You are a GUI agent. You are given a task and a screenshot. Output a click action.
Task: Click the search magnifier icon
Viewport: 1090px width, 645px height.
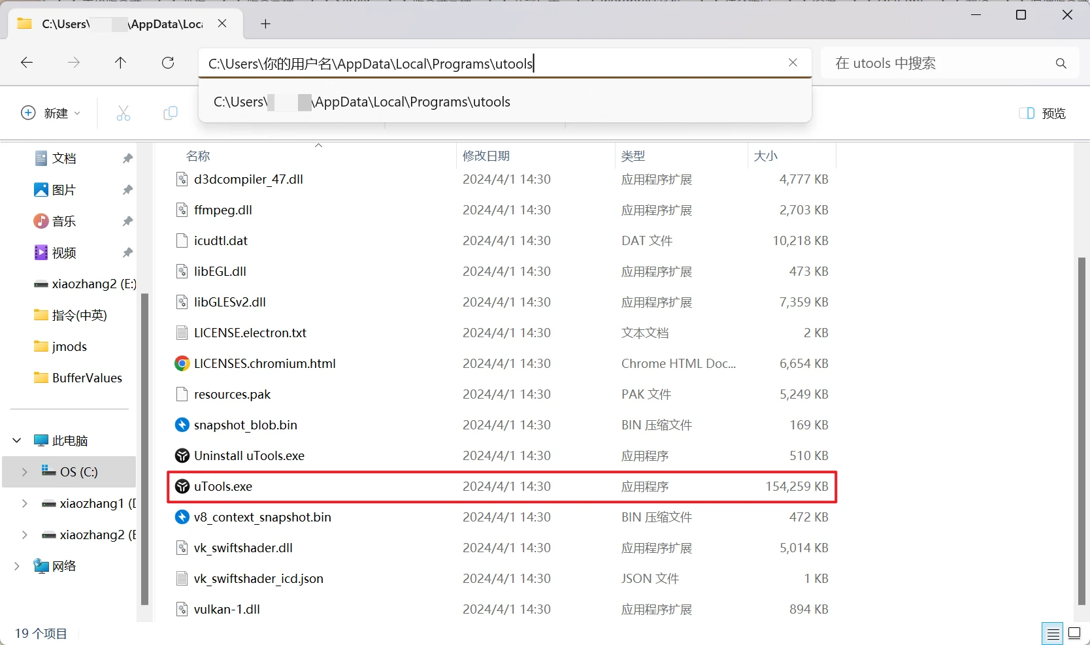tap(1061, 63)
